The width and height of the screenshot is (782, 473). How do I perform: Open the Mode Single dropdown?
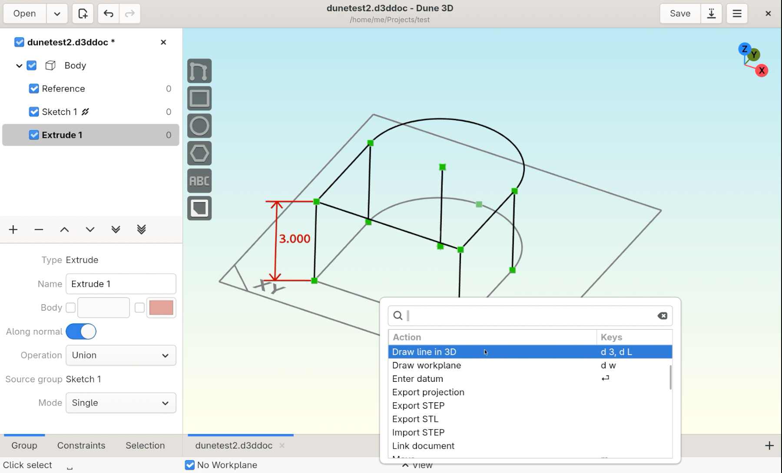pos(121,403)
